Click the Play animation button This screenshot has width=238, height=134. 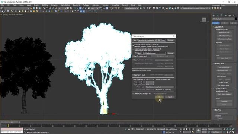[187, 129]
